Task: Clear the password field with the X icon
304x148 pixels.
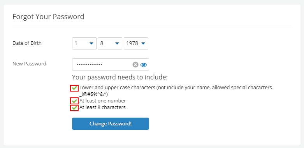Action: pyautogui.click(x=135, y=65)
